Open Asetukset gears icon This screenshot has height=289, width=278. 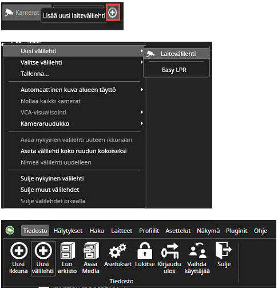click(117, 251)
